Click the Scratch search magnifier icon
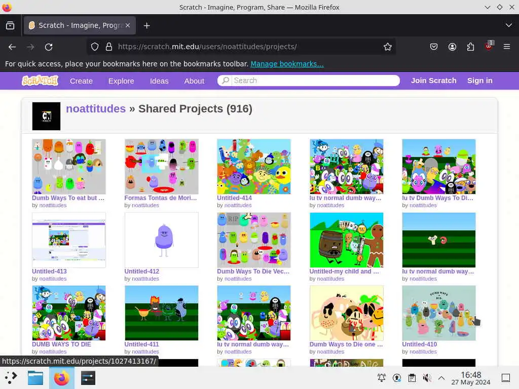The image size is (519, 389). tap(226, 81)
